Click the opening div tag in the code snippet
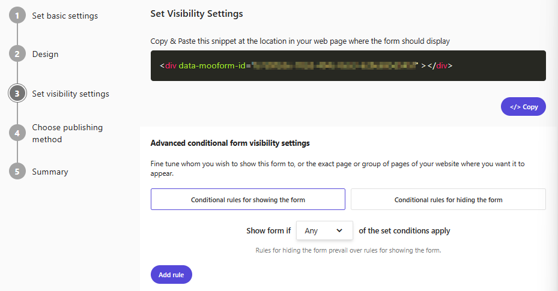 click(171, 65)
